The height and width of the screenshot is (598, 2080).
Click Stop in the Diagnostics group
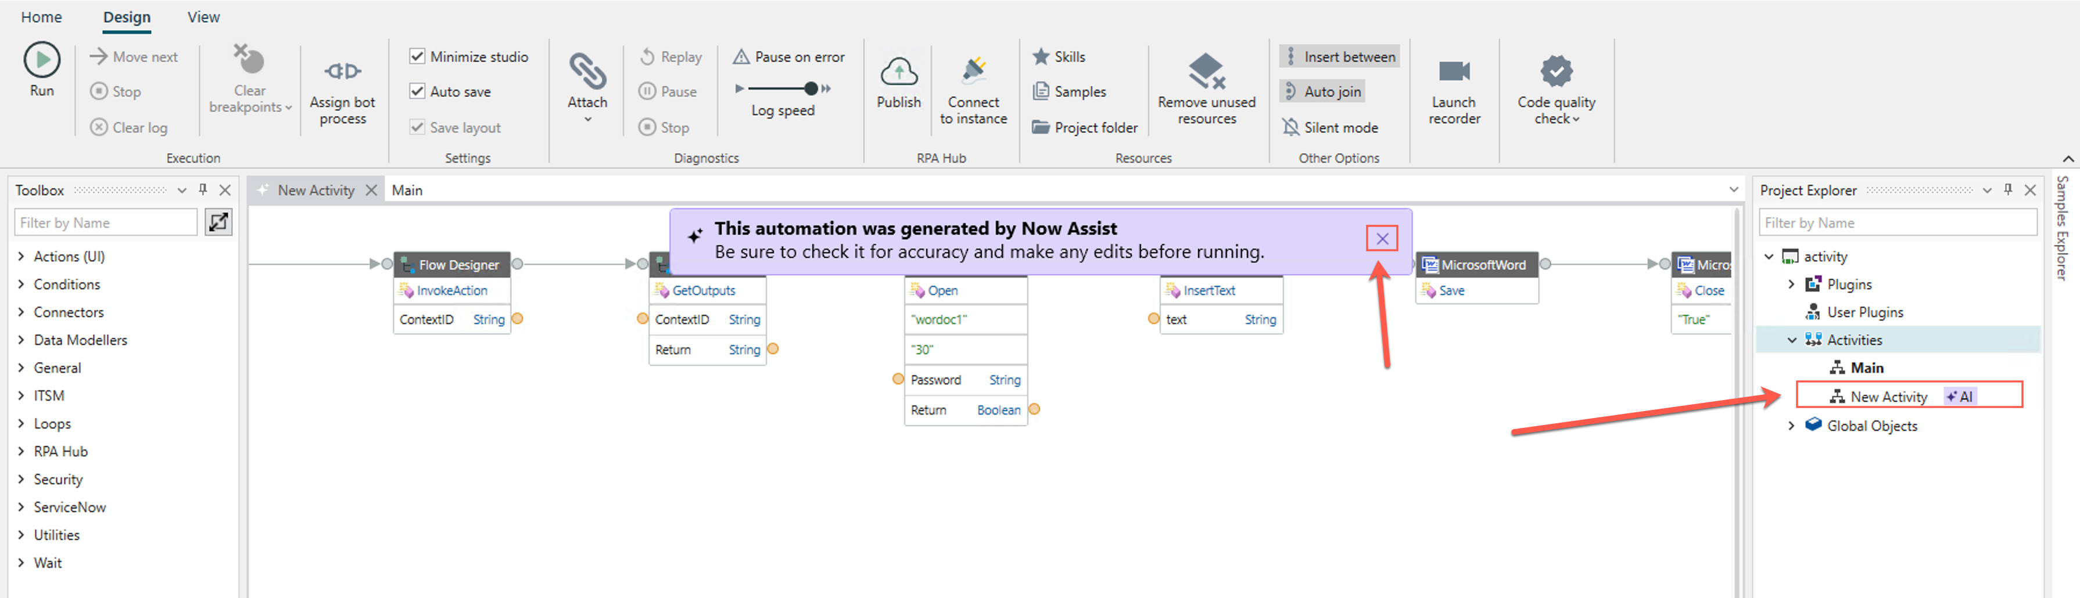(x=664, y=127)
